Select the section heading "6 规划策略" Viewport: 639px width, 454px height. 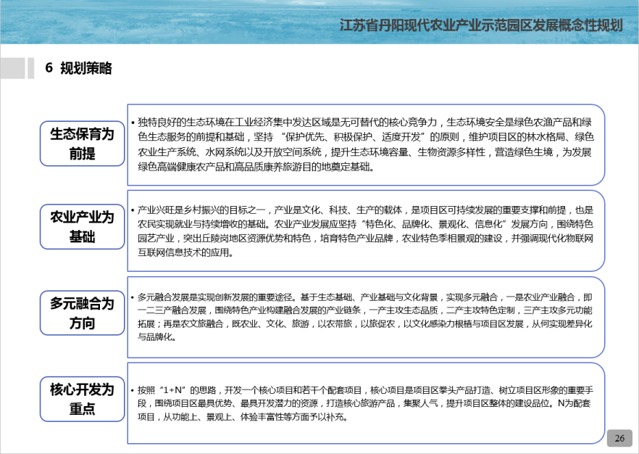click(x=78, y=68)
